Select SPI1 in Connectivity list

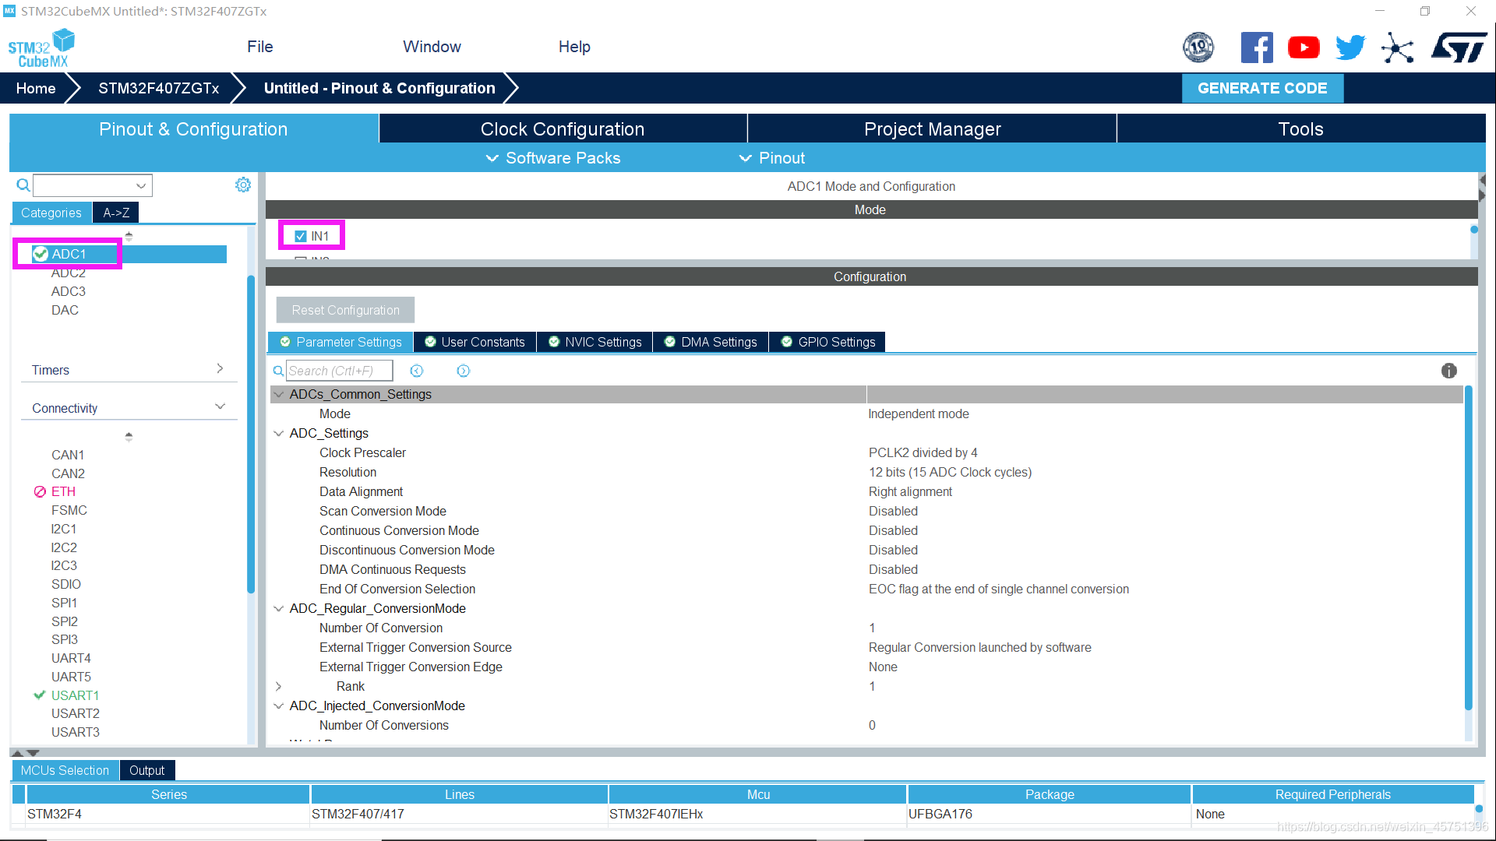tap(64, 603)
